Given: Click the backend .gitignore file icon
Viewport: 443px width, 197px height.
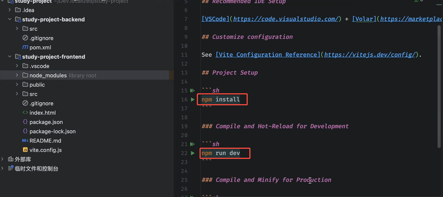Looking at the screenshot, I should coord(25,38).
